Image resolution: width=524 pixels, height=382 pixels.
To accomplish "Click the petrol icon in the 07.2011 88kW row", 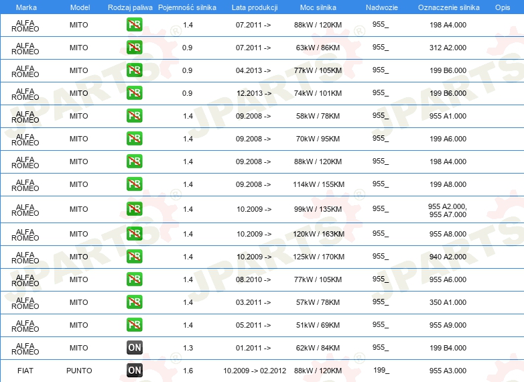I will [134, 25].
